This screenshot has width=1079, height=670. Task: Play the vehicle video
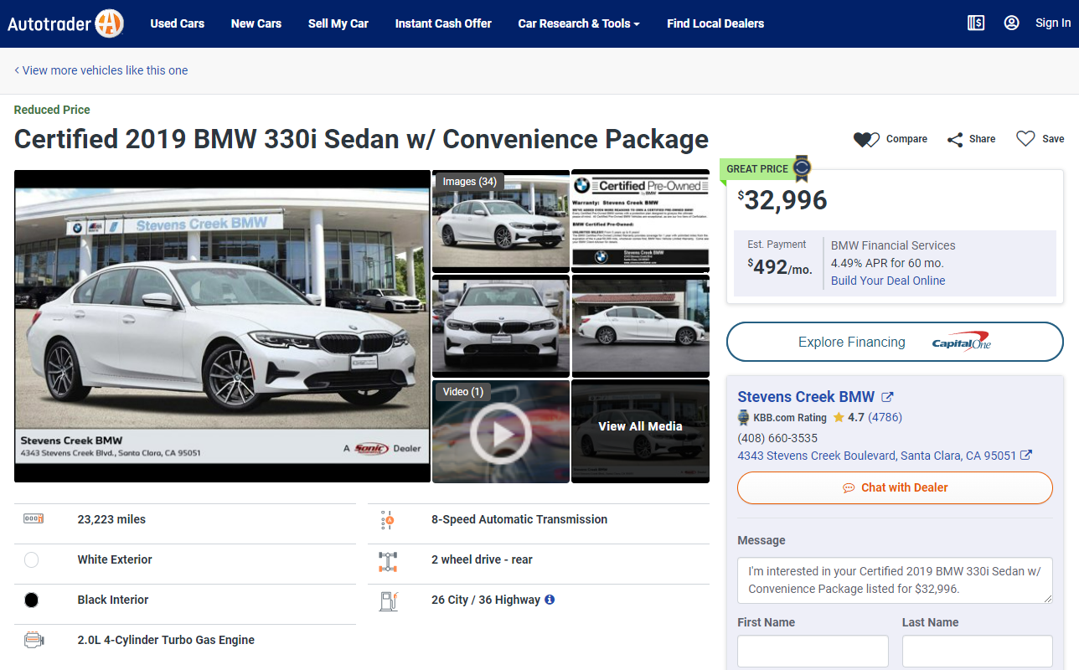501,433
